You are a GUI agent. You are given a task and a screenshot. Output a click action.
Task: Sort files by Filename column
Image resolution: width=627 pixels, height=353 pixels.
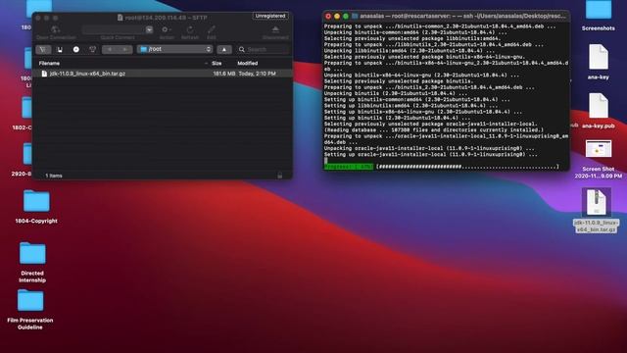50,63
